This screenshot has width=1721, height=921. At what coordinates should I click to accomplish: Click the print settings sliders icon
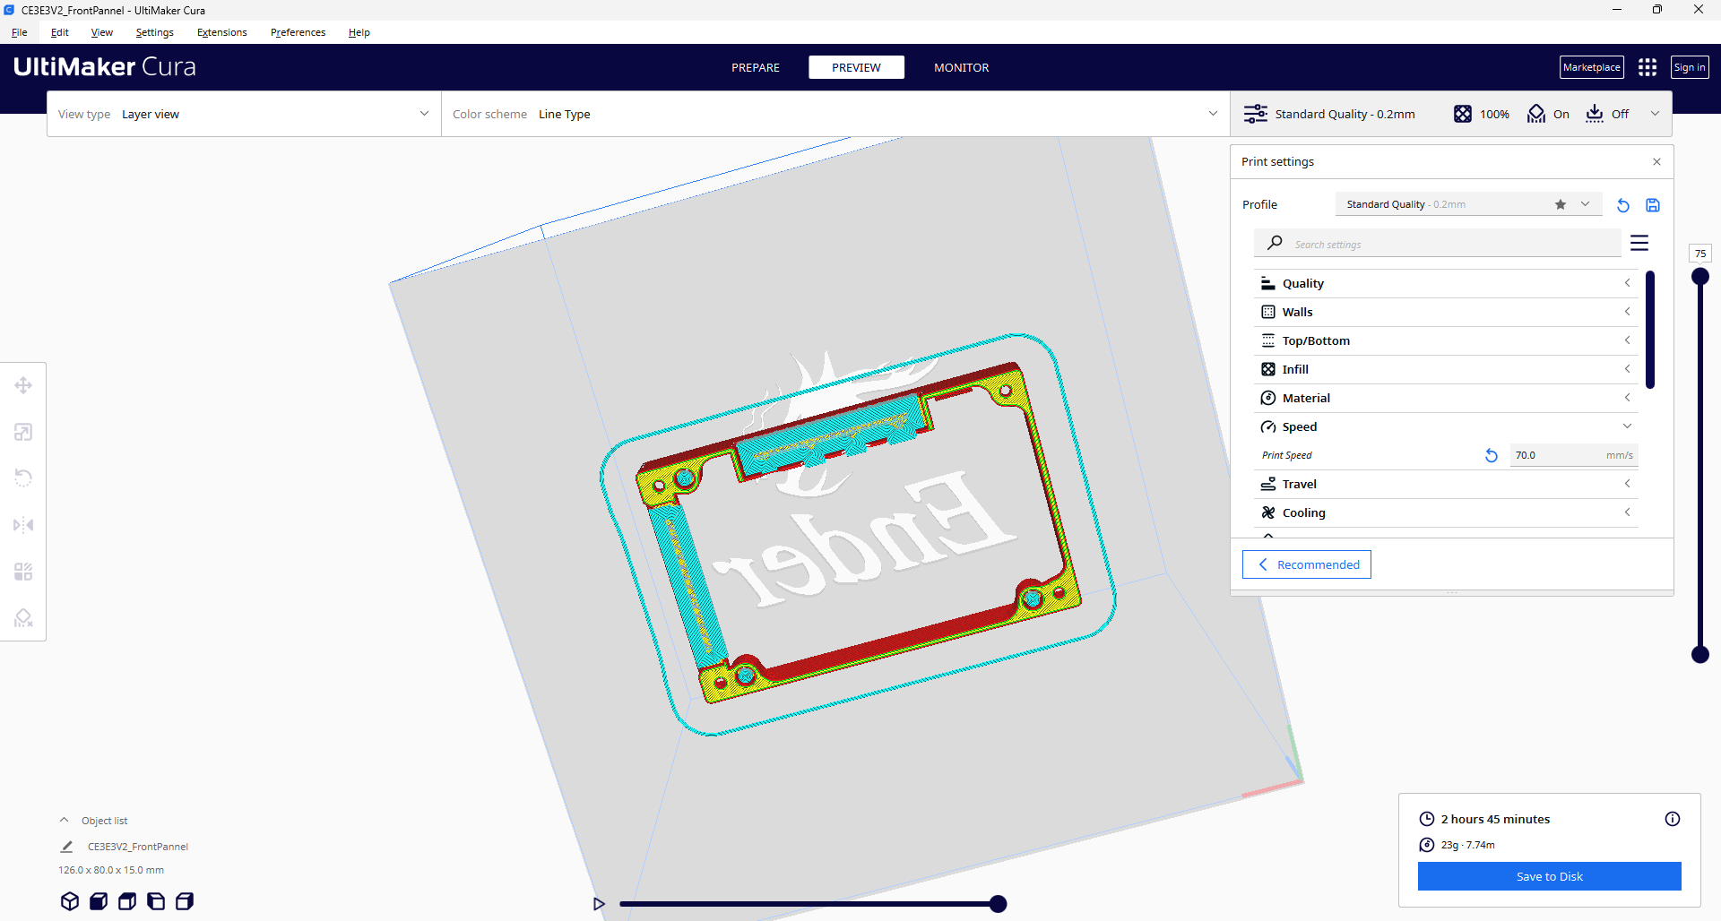[1256, 114]
